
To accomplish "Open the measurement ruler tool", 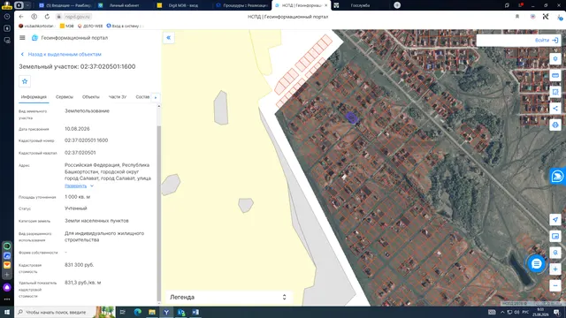I will 555,75.
